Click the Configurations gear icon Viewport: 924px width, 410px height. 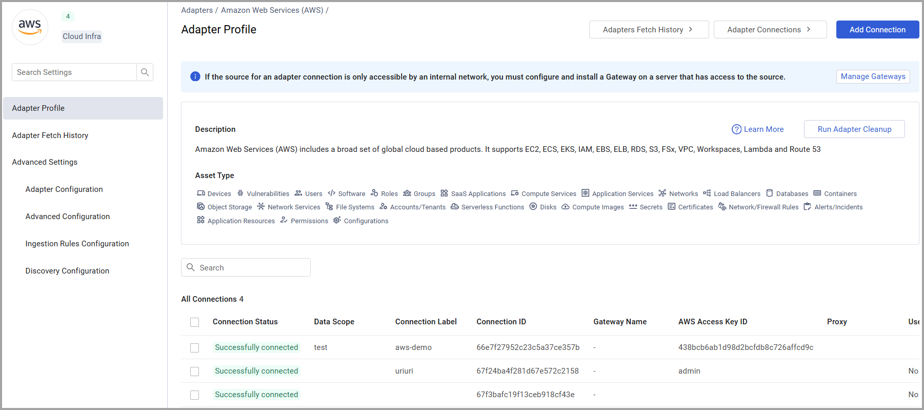coord(337,221)
